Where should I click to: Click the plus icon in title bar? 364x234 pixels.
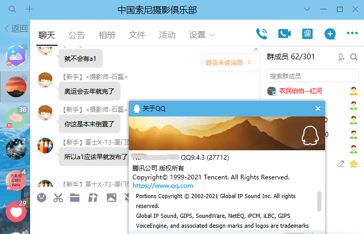[29, 9]
